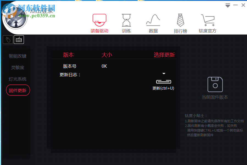The image size is (247, 165).
Task: Click the 版本 column header
Action: point(68,55)
